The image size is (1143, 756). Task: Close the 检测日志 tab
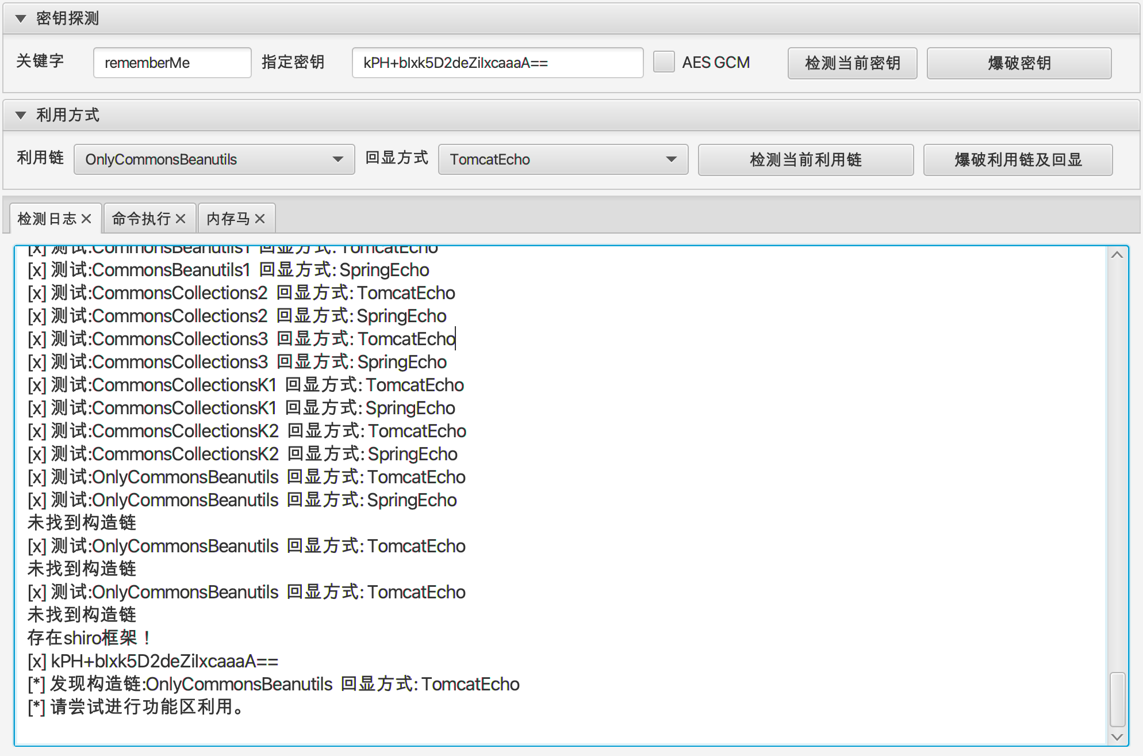click(x=86, y=219)
